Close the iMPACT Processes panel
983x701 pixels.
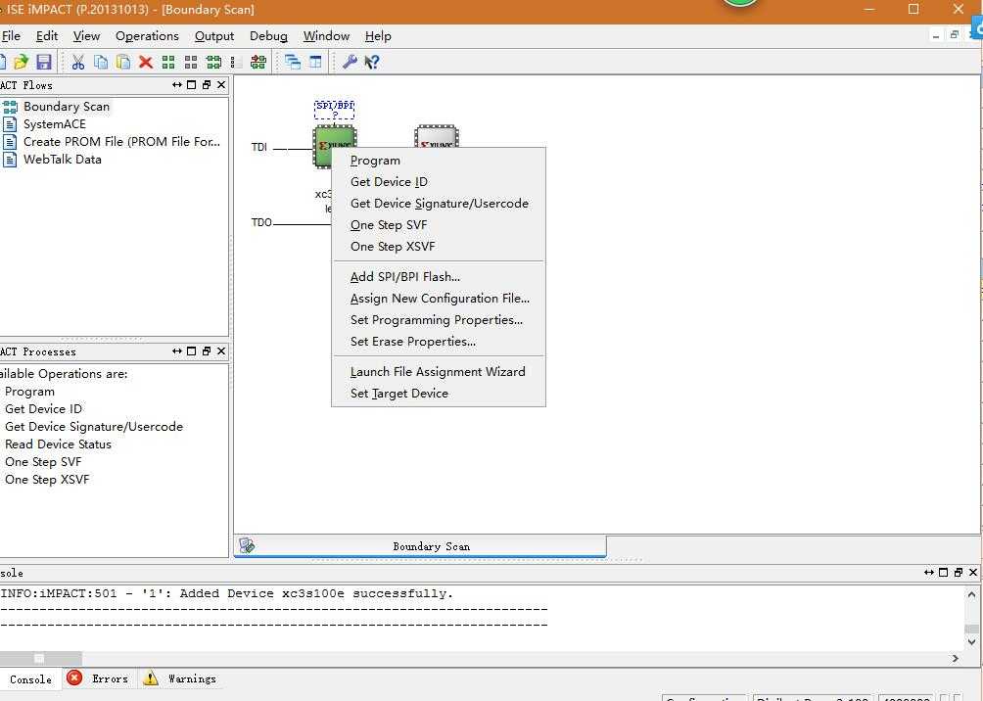pos(221,351)
